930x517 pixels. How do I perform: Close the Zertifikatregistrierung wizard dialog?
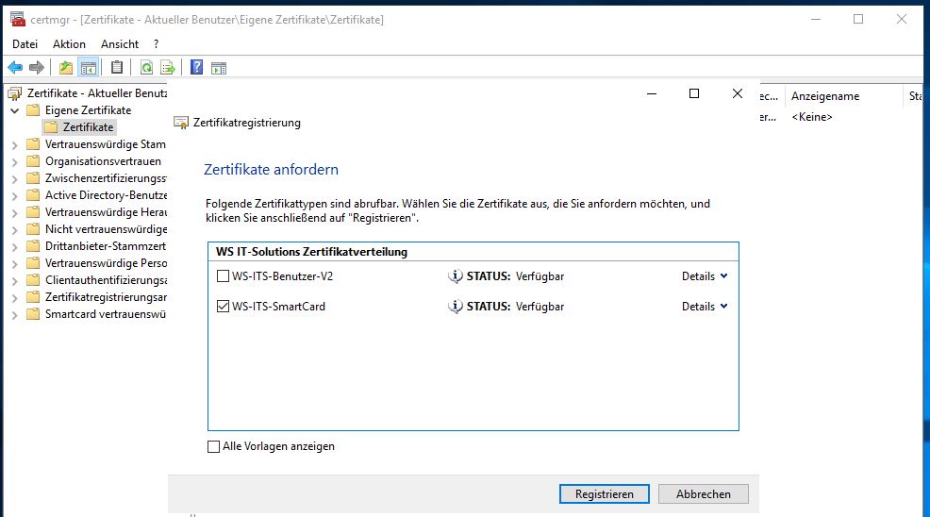(x=738, y=93)
